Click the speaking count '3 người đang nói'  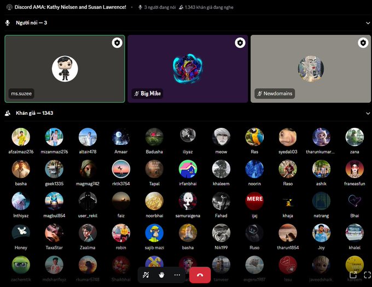point(157,7)
